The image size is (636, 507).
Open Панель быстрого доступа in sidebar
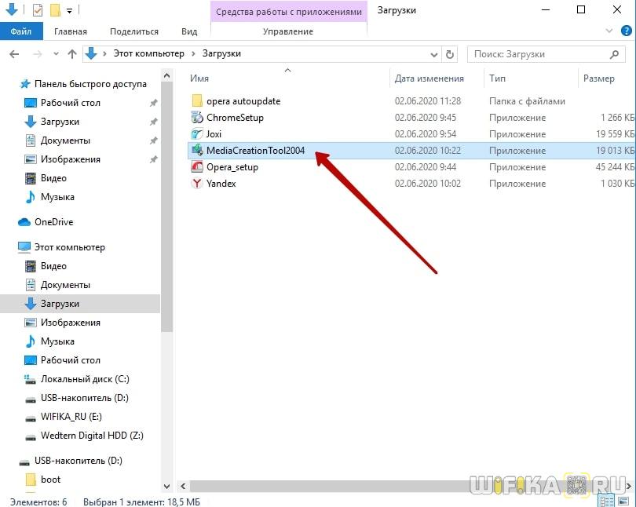pos(90,84)
